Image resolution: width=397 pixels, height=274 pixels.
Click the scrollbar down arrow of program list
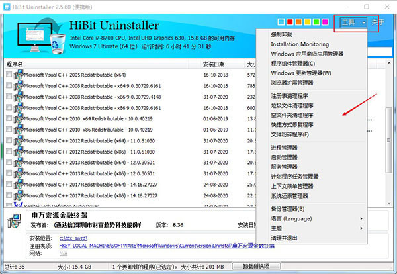[x=389, y=203]
